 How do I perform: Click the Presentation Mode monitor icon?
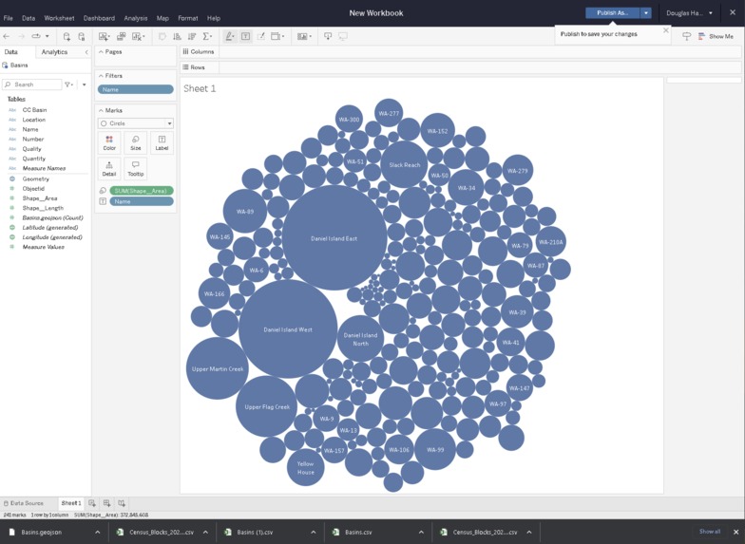click(x=343, y=36)
